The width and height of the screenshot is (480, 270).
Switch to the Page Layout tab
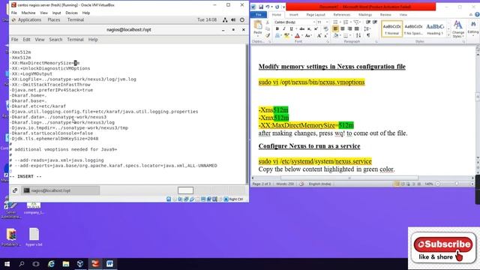click(316, 15)
